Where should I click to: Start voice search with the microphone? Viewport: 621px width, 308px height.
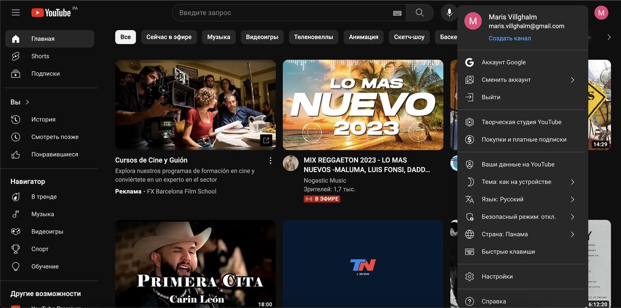click(449, 13)
